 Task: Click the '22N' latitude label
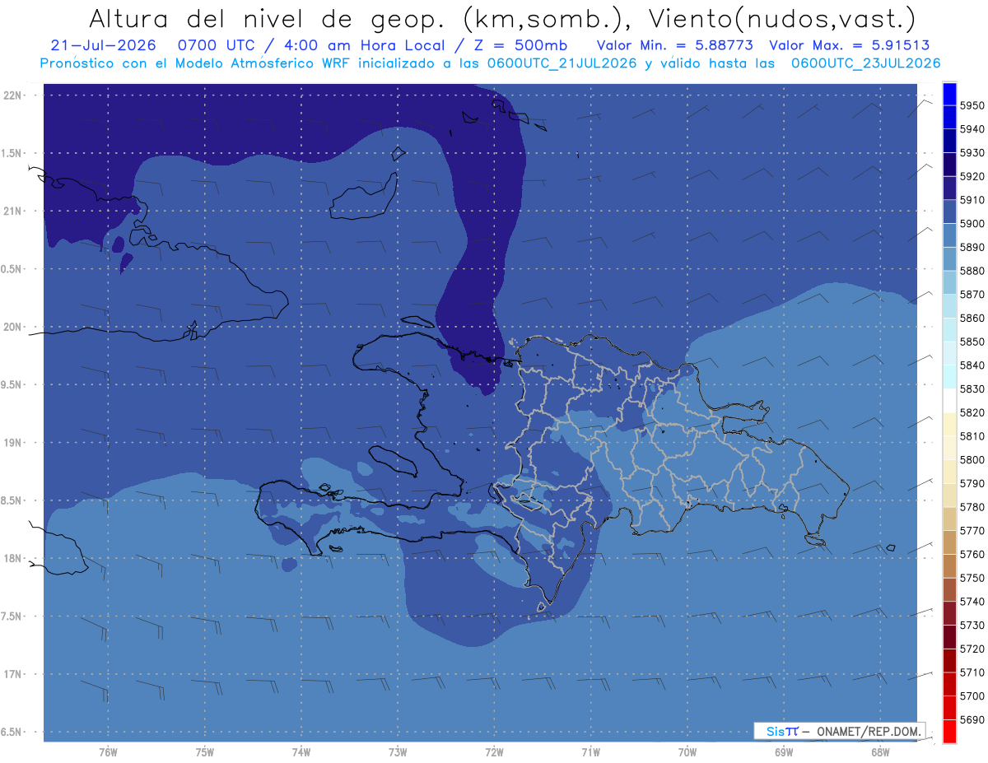tap(13, 95)
